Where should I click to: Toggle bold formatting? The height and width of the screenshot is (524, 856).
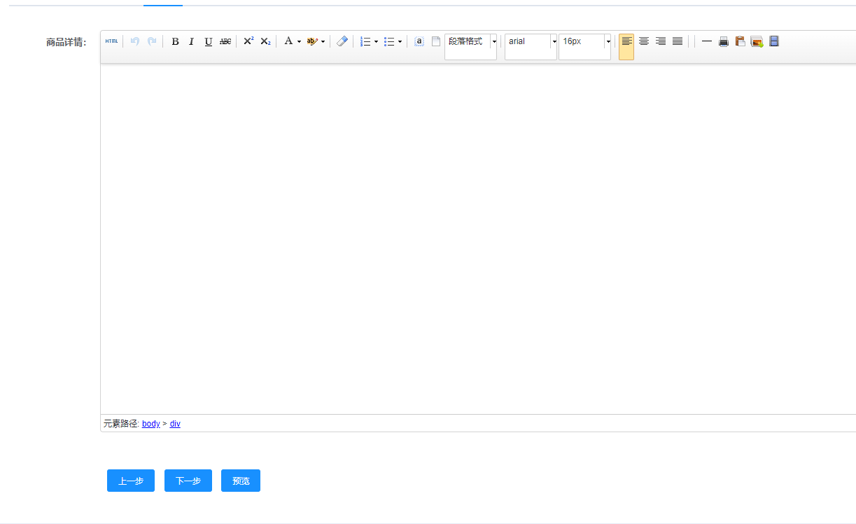tap(175, 41)
